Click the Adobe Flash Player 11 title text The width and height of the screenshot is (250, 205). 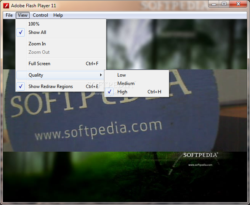[x=34, y=6]
